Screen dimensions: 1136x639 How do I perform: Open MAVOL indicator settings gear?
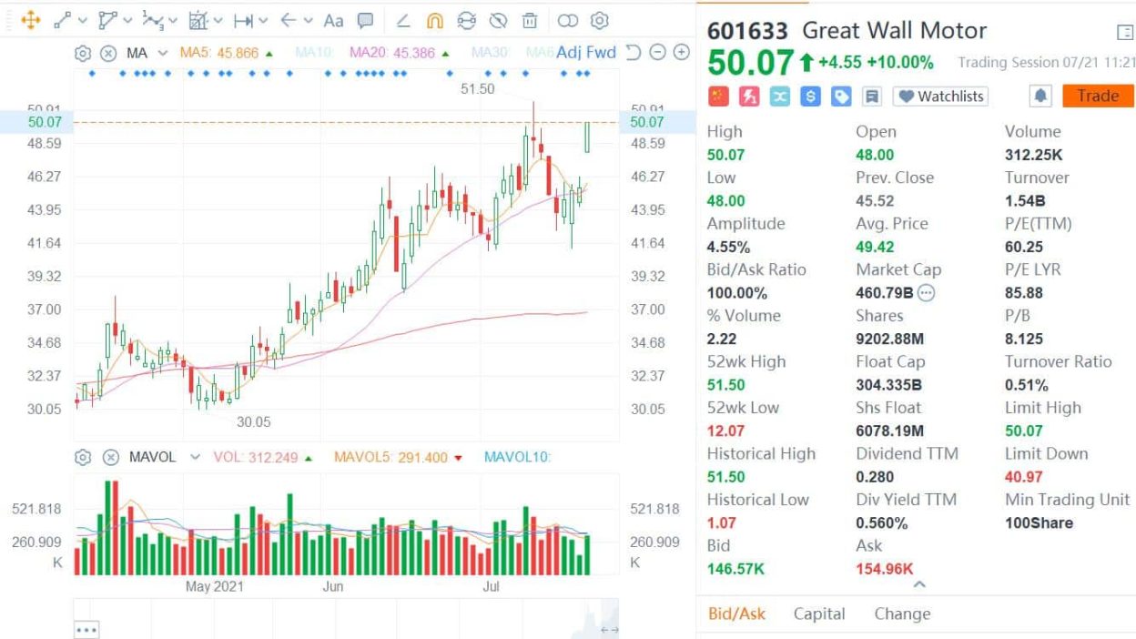[x=83, y=457]
